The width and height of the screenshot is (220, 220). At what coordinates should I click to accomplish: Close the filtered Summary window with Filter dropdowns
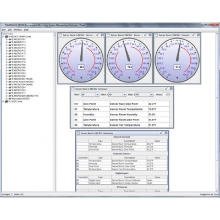[x=171, y=89]
